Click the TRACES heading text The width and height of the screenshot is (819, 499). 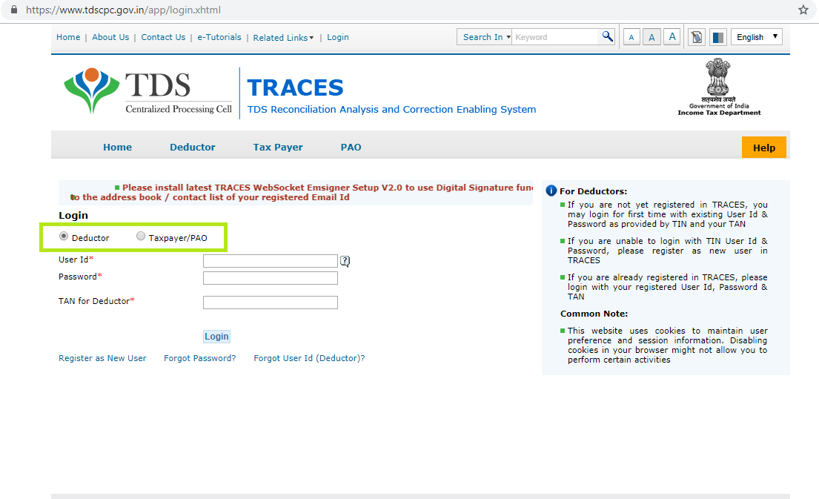pyautogui.click(x=295, y=87)
